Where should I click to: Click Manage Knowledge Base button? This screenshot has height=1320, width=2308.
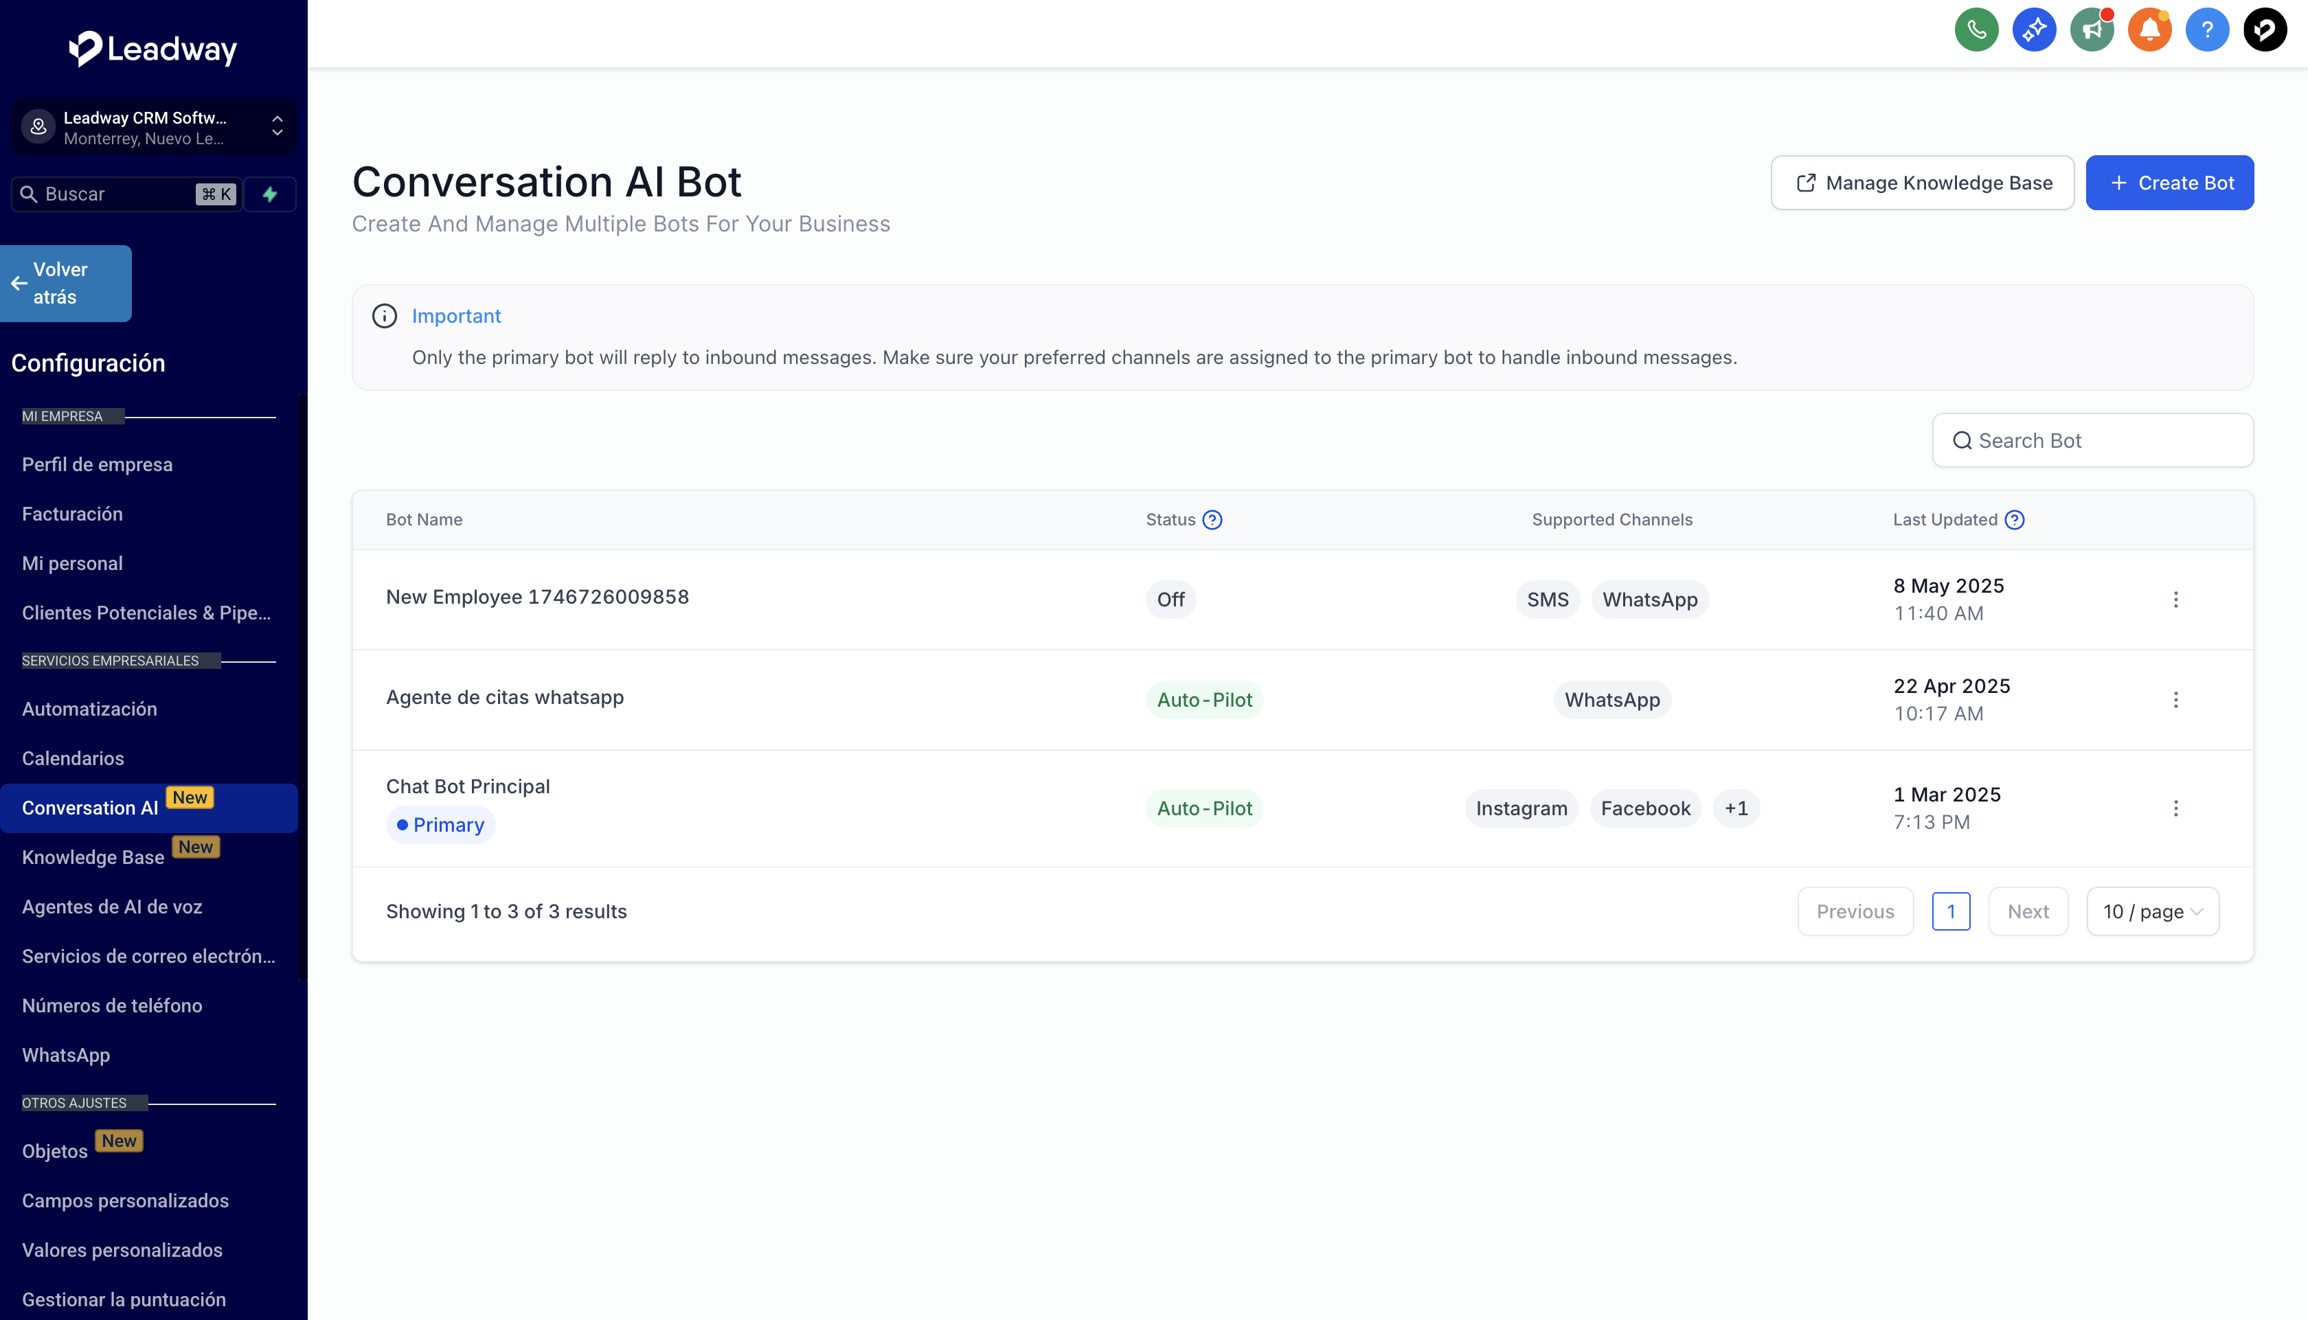click(1922, 183)
